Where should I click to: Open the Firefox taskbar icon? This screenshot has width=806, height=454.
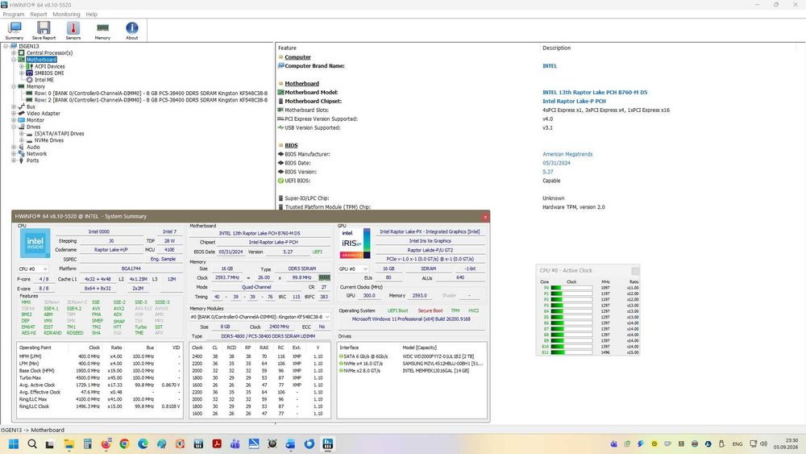coord(106,444)
